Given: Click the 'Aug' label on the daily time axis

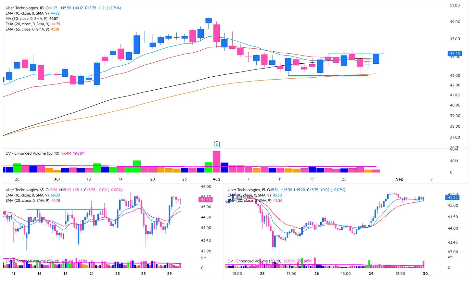Looking at the screenshot, I should (216, 179).
